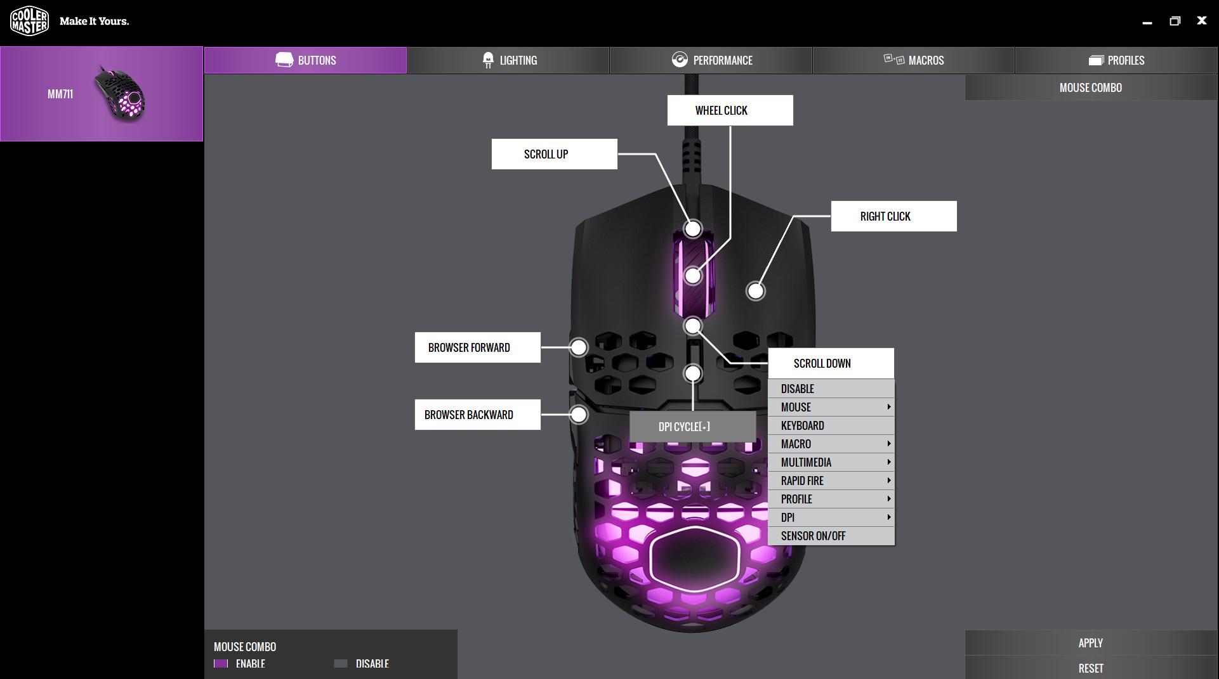Viewport: 1219px width, 679px height.
Task: Switch to the Performance tab
Action: [711, 60]
